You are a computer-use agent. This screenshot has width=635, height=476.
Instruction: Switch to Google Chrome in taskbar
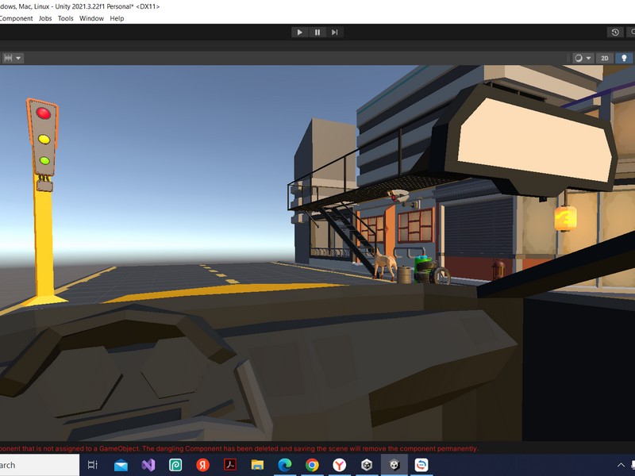click(x=312, y=465)
